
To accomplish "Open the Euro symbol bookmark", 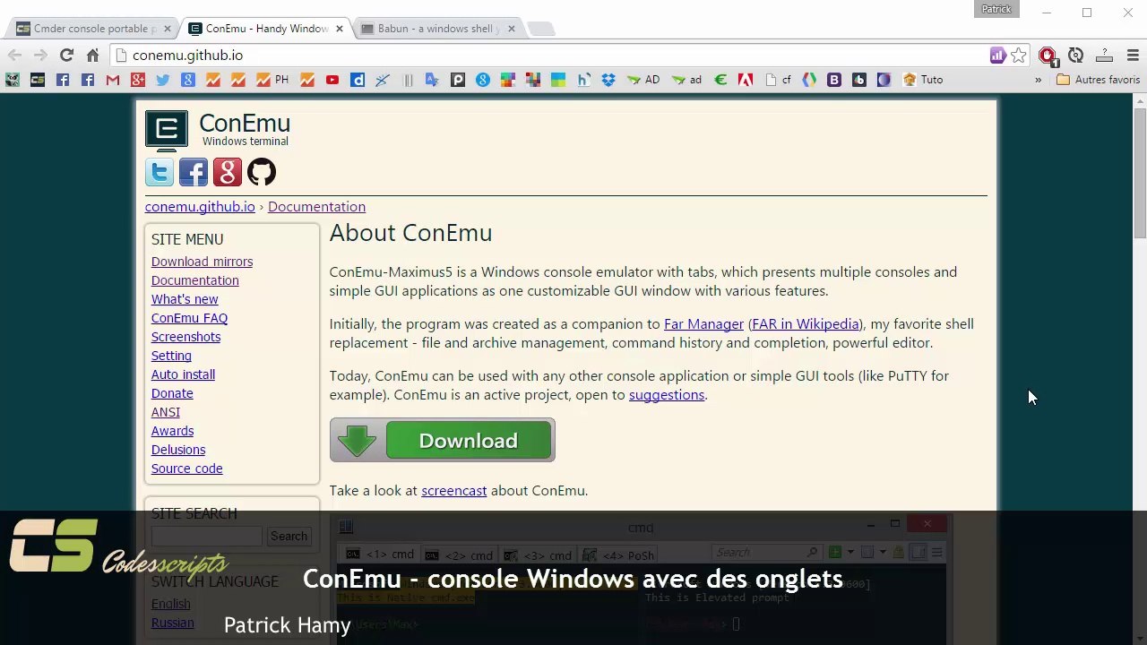I will click(720, 80).
